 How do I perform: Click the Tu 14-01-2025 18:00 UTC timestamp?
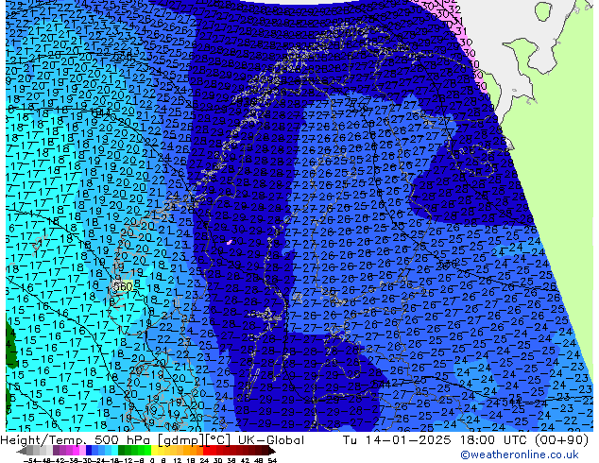(436, 440)
